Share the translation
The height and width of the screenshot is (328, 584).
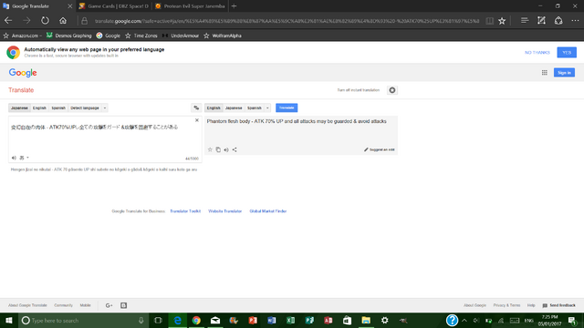click(x=235, y=149)
